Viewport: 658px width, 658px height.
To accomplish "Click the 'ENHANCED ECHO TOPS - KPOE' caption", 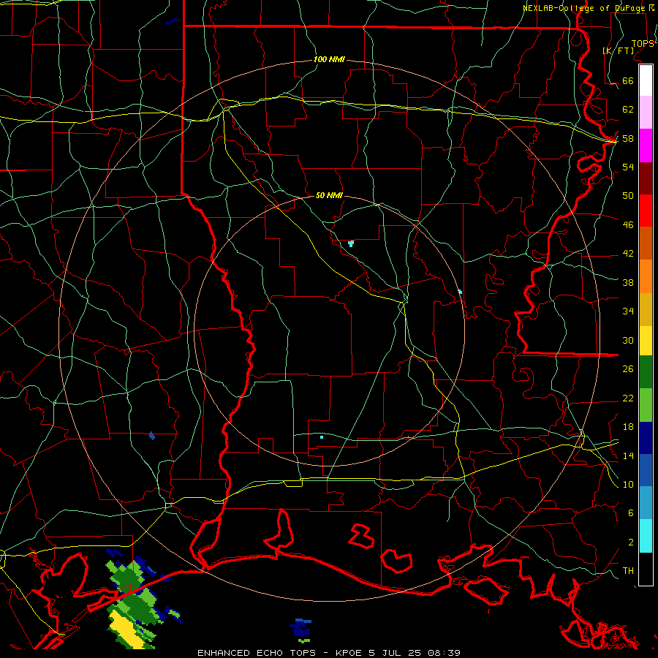I will click(x=279, y=653).
